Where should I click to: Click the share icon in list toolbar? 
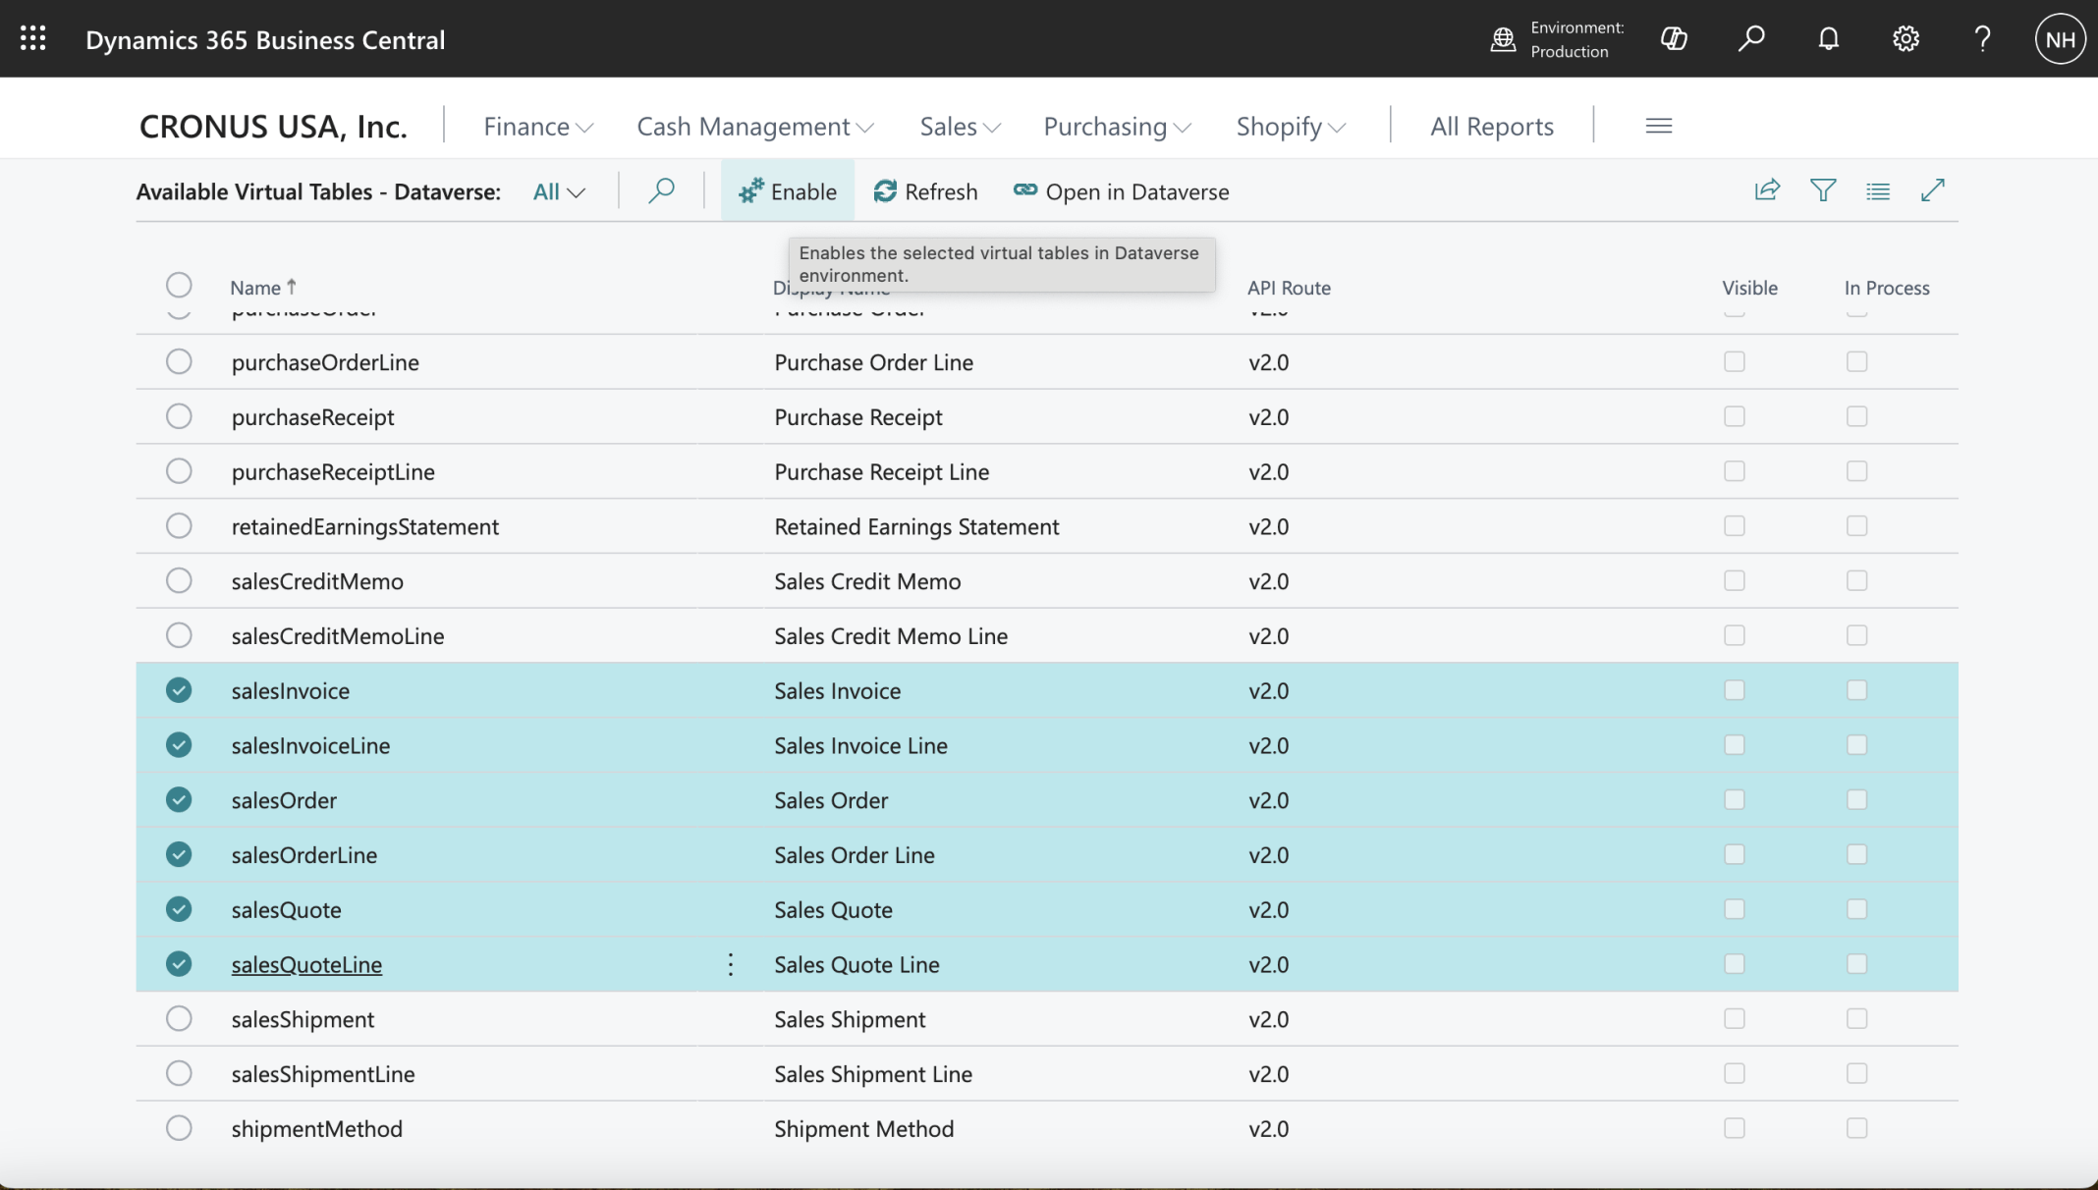pyautogui.click(x=1767, y=190)
